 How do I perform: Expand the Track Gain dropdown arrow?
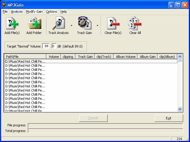coord(97,25)
